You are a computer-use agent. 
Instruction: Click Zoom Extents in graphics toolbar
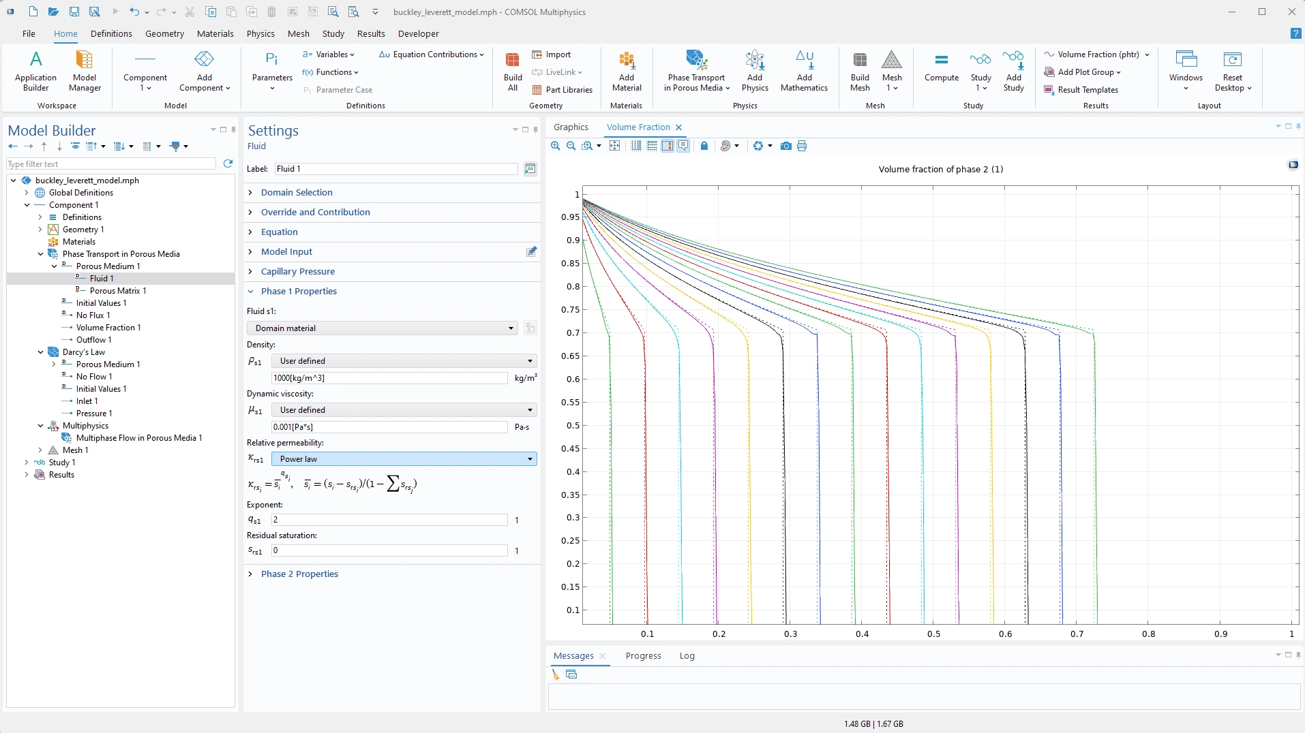click(614, 146)
